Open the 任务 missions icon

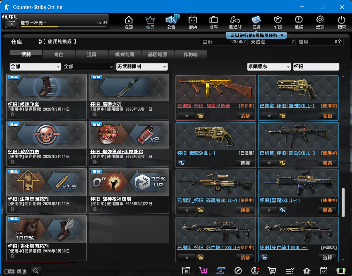tap(257, 22)
